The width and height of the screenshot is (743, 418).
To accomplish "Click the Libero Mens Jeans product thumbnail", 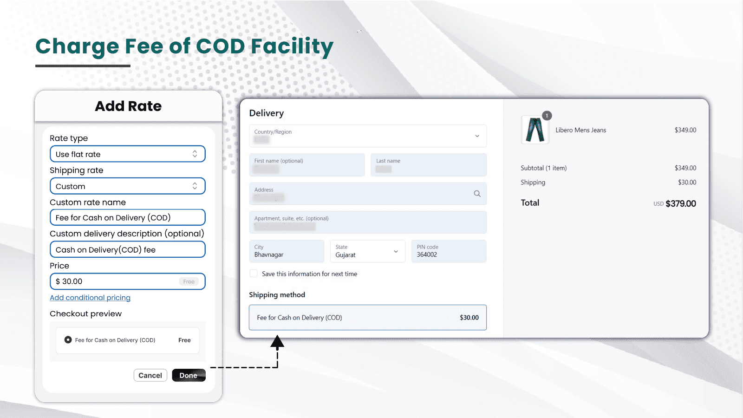I will (x=534, y=130).
